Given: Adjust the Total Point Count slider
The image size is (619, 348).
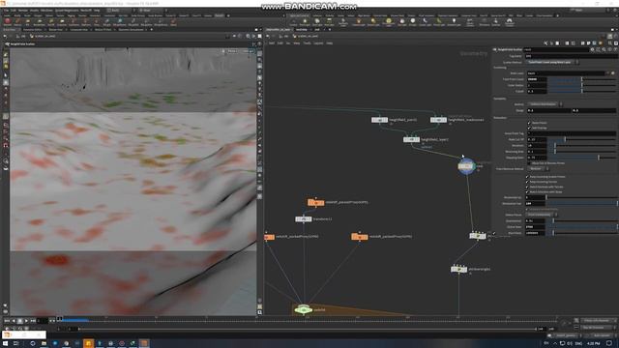Looking at the screenshot, I should [582, 79].
